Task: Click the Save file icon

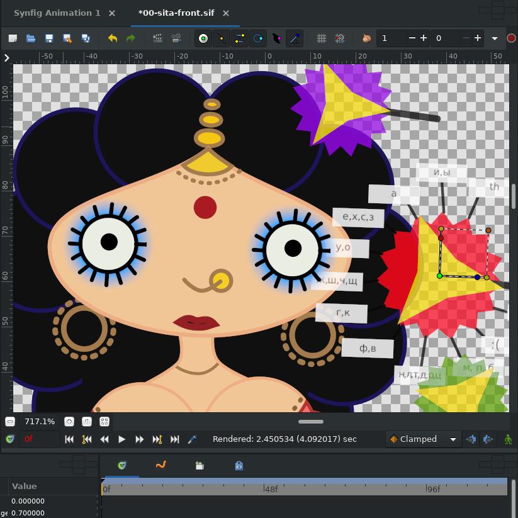Action: [x=49, y=38]
